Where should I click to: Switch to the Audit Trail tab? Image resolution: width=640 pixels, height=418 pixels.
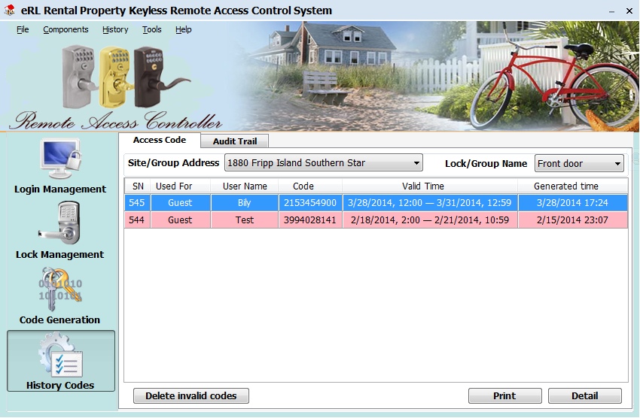235,141
